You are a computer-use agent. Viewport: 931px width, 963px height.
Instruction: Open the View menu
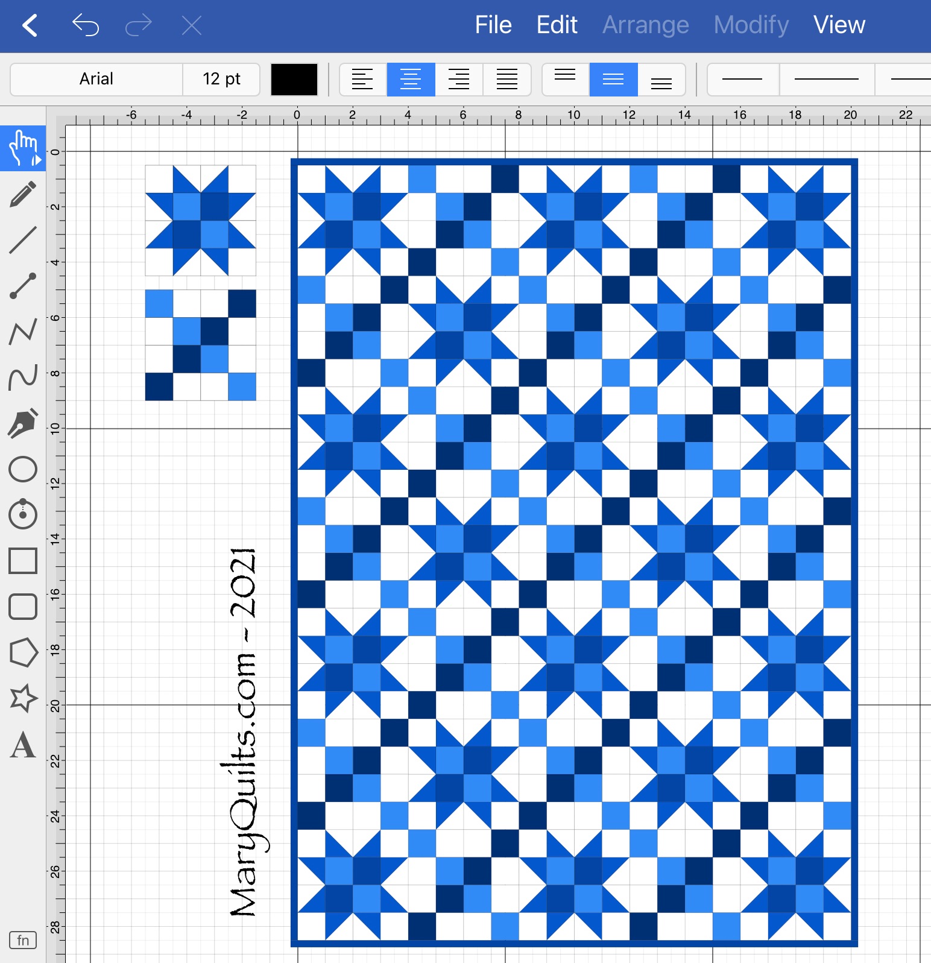click(839, 25)
